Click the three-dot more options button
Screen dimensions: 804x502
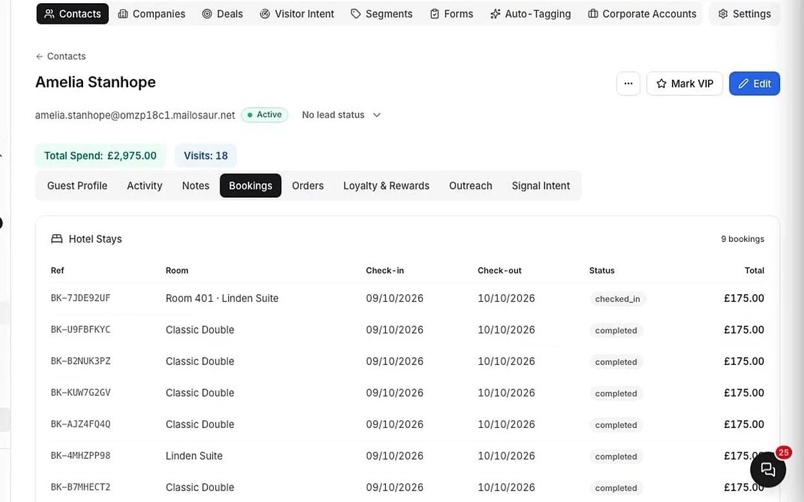coord(628,84)
